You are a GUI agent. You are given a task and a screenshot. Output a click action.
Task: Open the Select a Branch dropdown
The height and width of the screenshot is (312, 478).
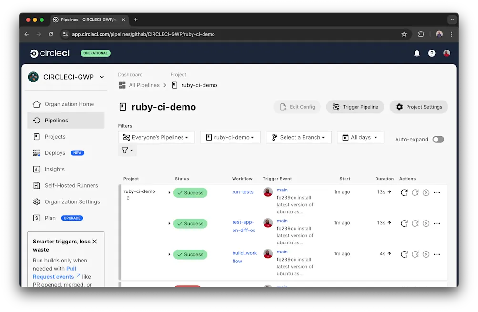pyautogui.click(x=298, y=137)
